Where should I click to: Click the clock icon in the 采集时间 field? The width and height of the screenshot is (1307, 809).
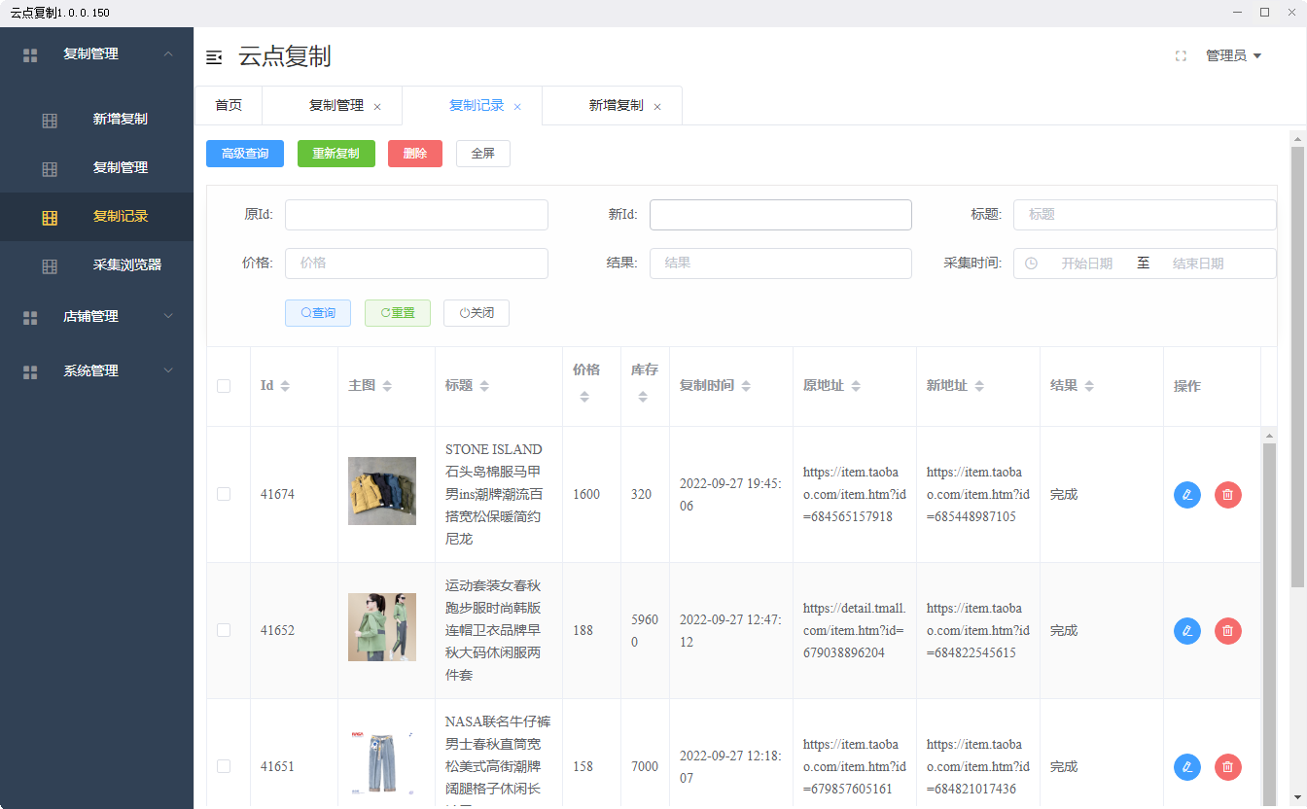tap(1032, 263)
